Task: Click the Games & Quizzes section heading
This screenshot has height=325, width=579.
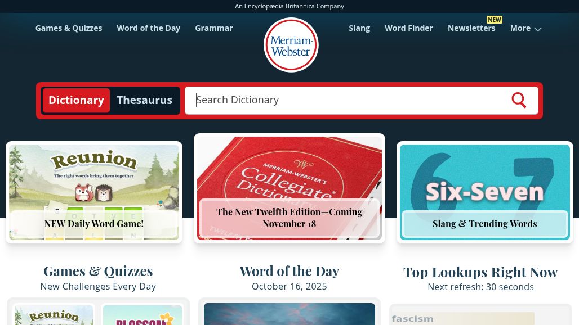Action: [x=98, y=271]
